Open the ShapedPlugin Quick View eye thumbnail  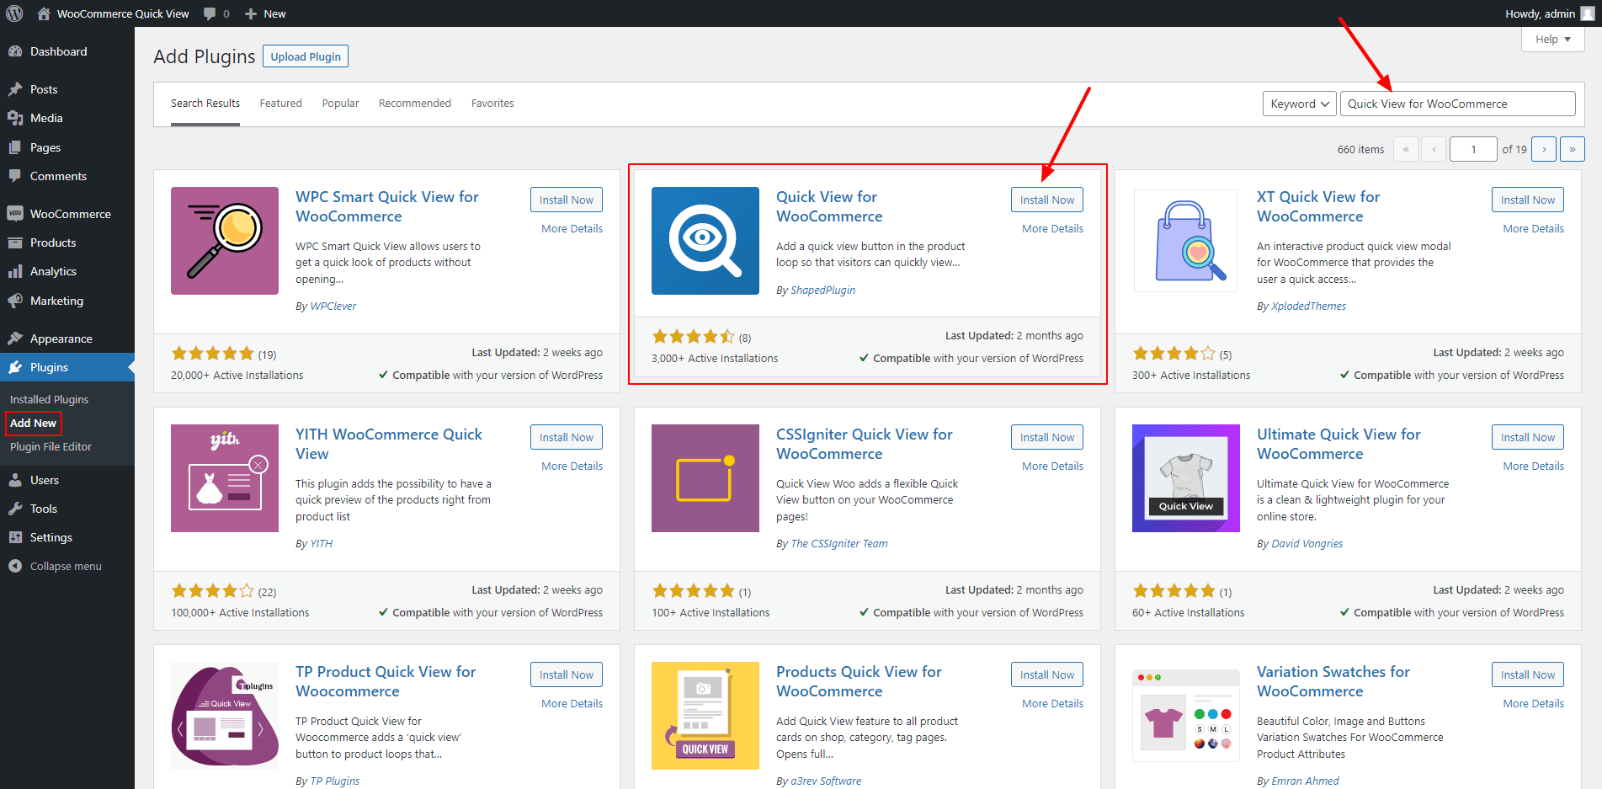705,241
